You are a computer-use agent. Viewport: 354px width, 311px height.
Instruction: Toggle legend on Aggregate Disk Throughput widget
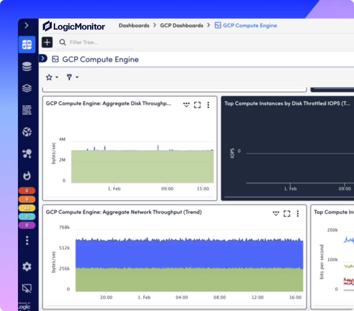point(186,105)
